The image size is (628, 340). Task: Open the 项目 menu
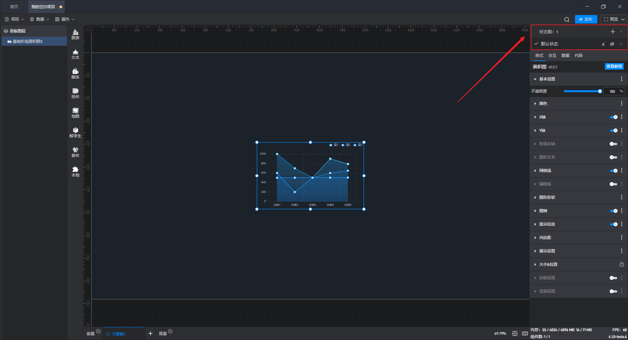tap(14, 19)
